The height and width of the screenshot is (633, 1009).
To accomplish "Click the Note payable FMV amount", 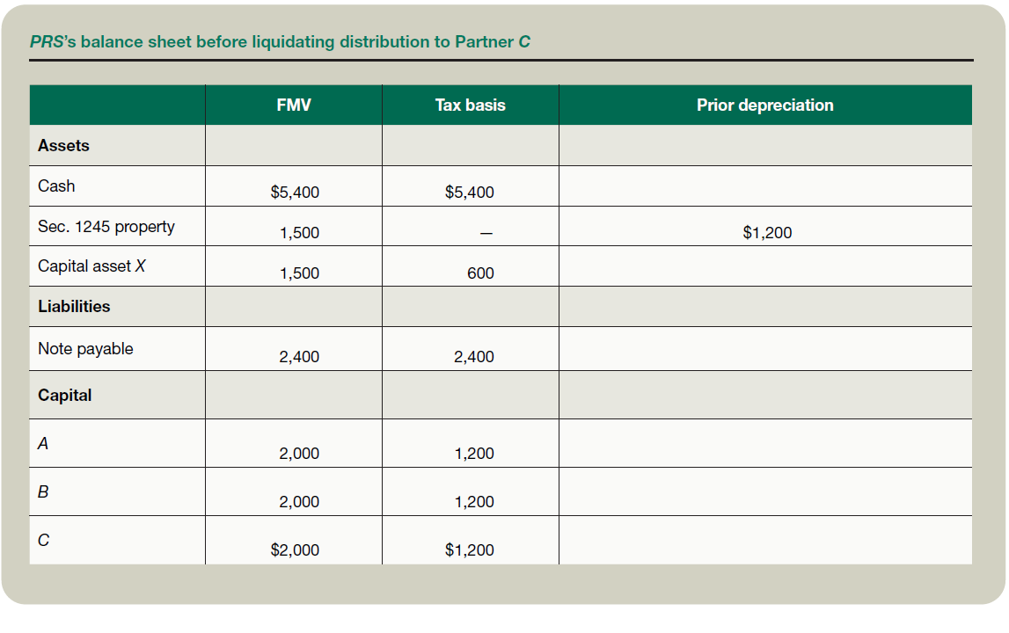I will point(299,357).
